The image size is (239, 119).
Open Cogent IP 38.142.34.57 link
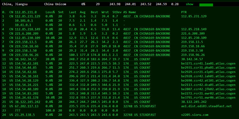pos(26,59)
